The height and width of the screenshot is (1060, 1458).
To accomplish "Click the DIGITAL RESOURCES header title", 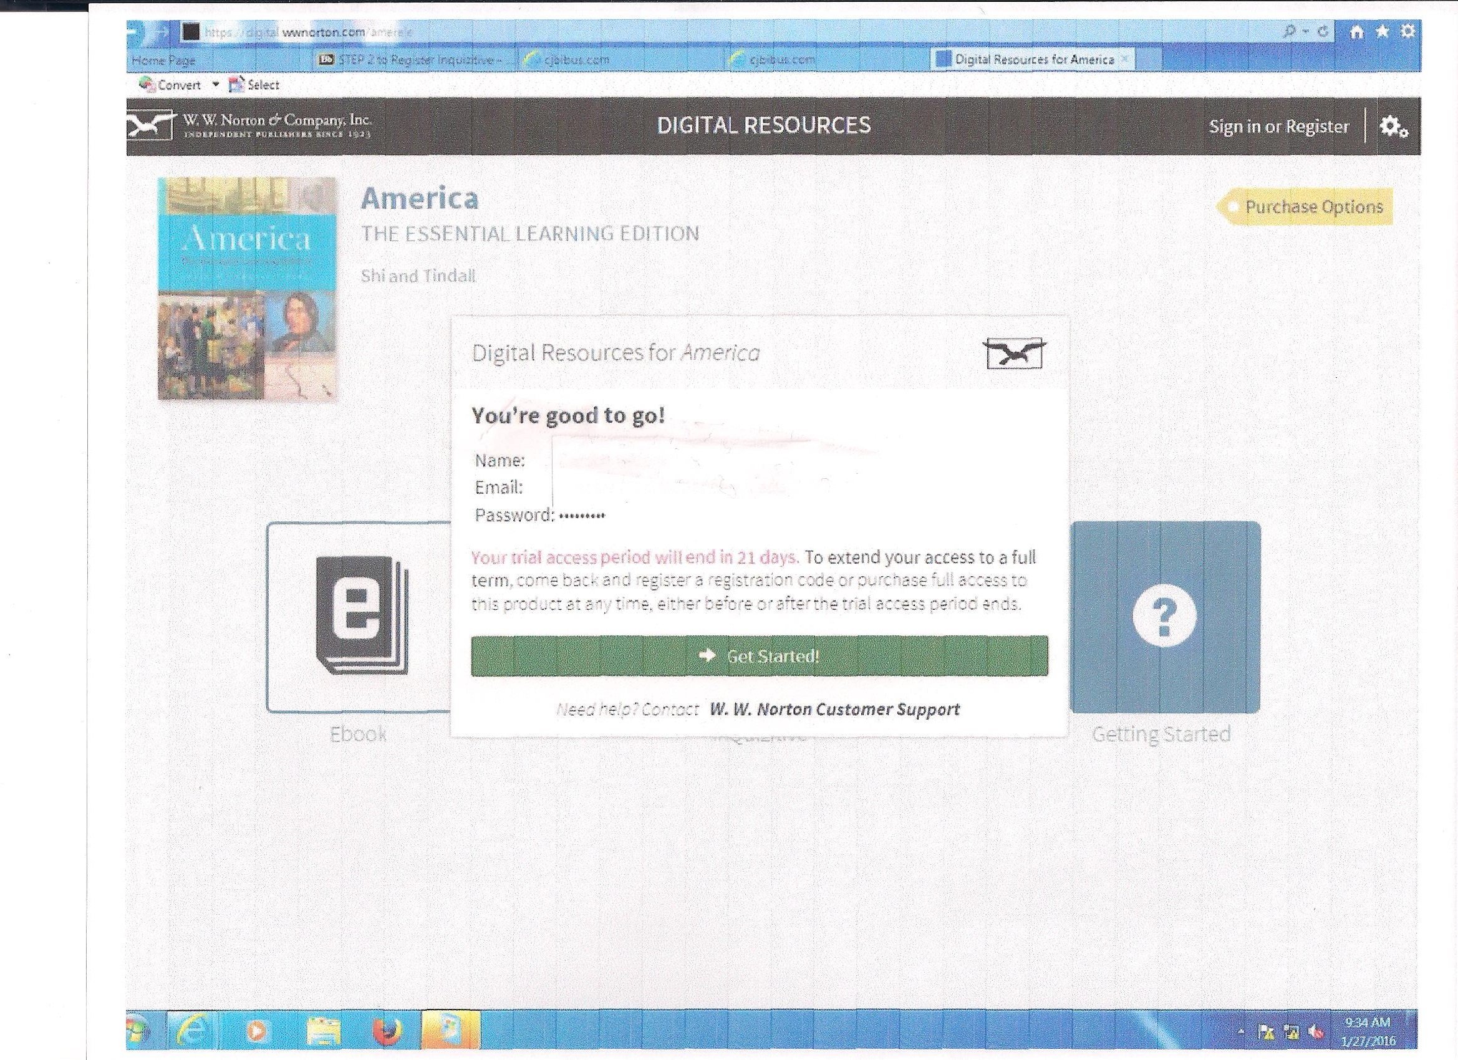I will pos(764,125).
